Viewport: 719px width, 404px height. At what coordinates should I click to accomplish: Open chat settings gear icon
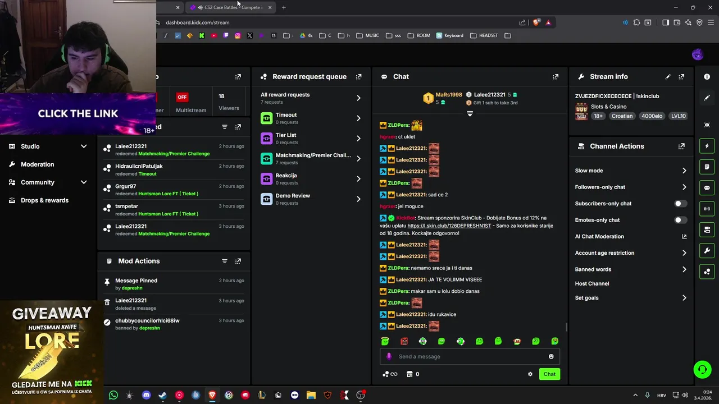click(x=530, y=374)
